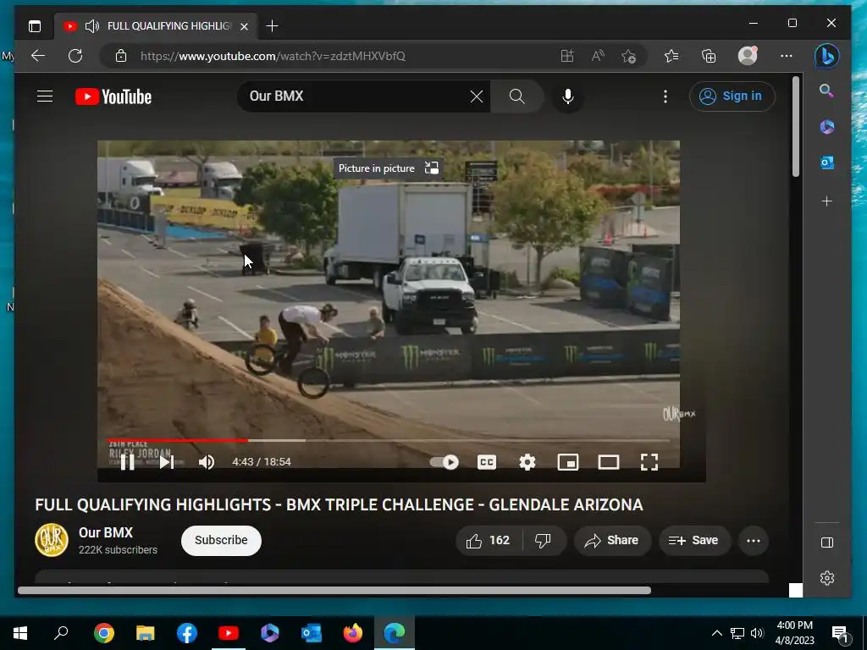Go back to the previous page

pyautogui.click(x=38, y=56)
